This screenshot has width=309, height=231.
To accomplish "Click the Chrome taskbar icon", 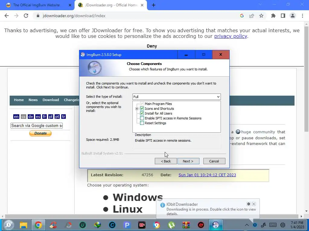I will 38,225.
